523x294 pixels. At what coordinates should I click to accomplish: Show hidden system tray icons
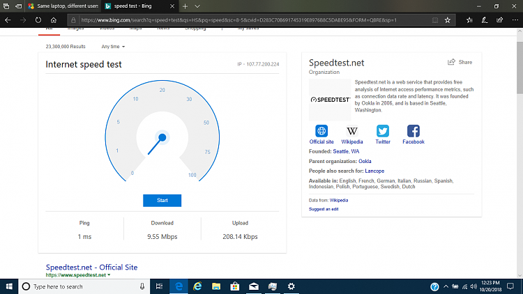446,286
